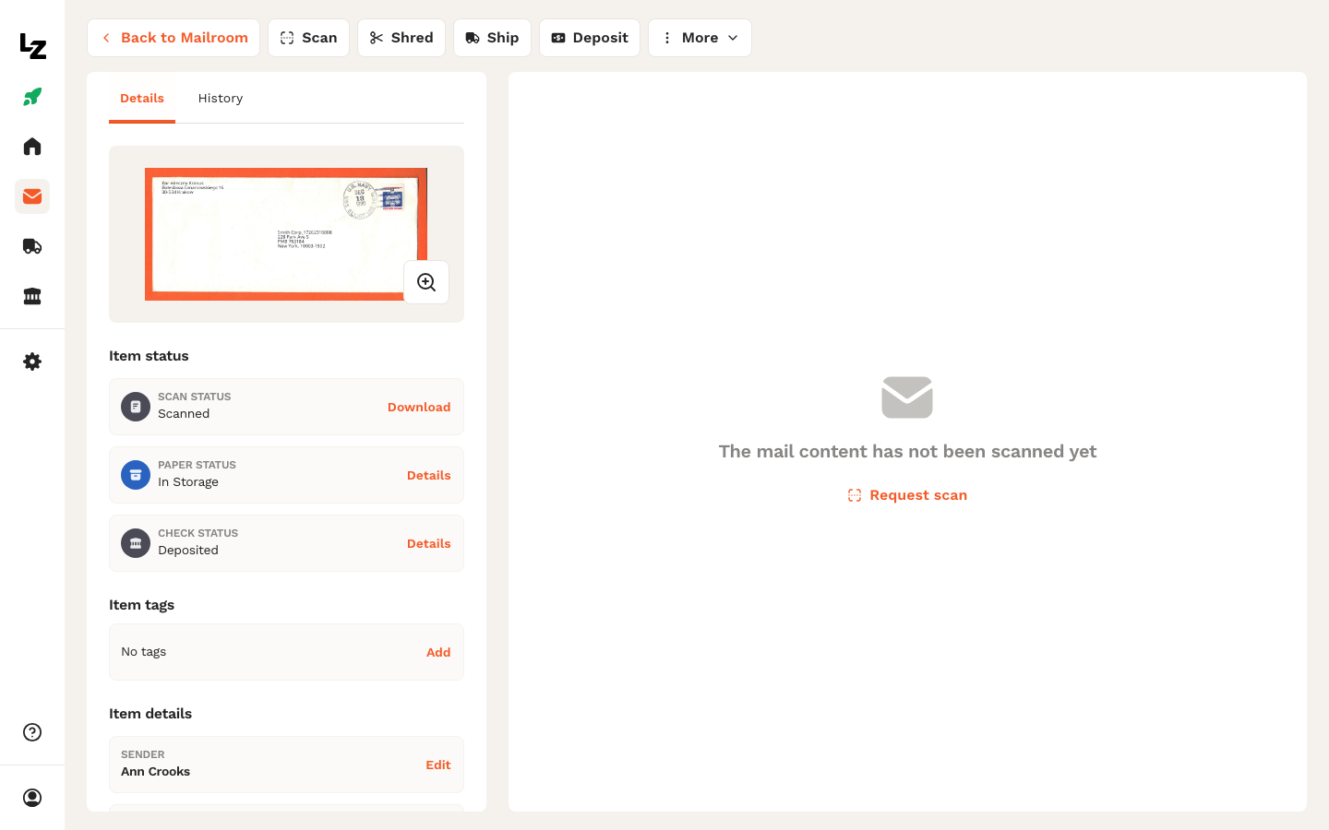Open the Mailroom envelope sidebar icon

[32, 196]
